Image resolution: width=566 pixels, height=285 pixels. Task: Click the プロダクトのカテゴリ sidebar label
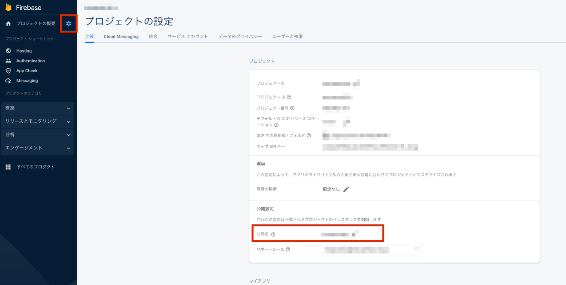[x=23, y=93]
